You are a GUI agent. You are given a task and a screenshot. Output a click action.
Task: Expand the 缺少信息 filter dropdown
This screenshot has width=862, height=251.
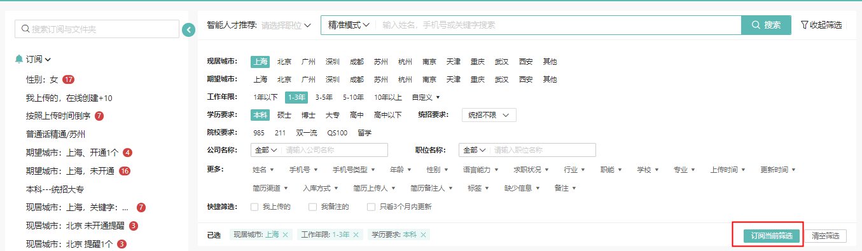522,188
